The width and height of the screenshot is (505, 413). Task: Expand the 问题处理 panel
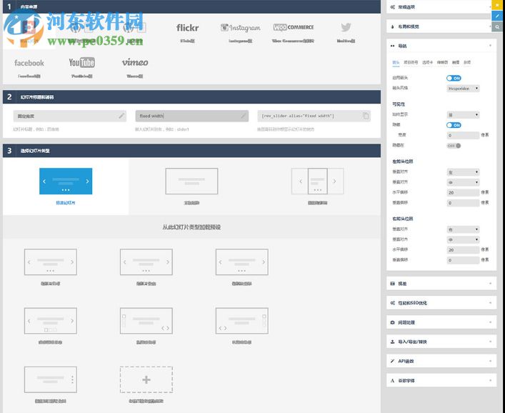[x=441, y=322]
